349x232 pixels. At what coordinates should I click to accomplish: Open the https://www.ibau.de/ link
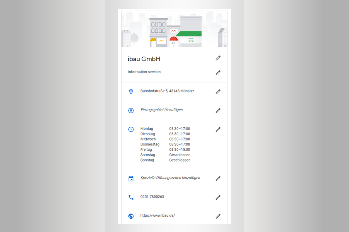point(157,215)
